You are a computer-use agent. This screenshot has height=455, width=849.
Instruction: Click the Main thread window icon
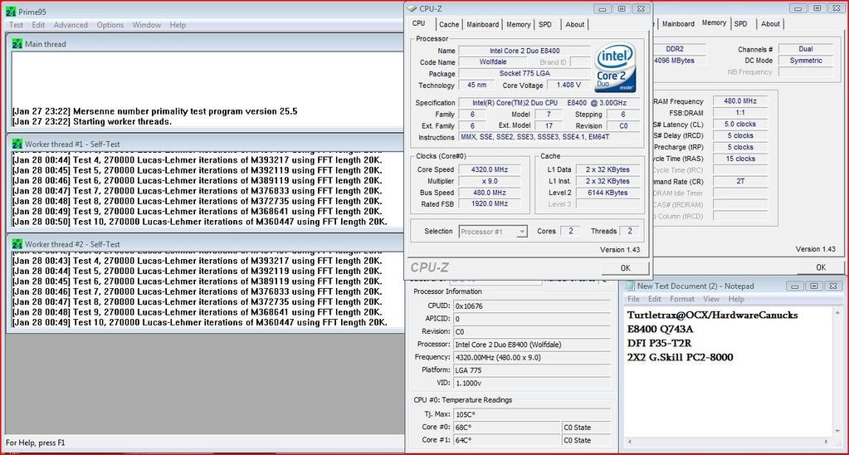[x=17, y=44]
